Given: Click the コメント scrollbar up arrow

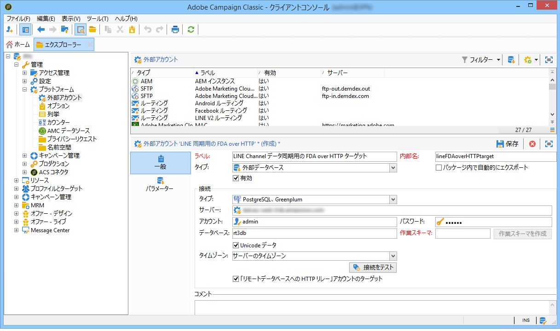Looking at the screenshot, I should tap(553, 305).
